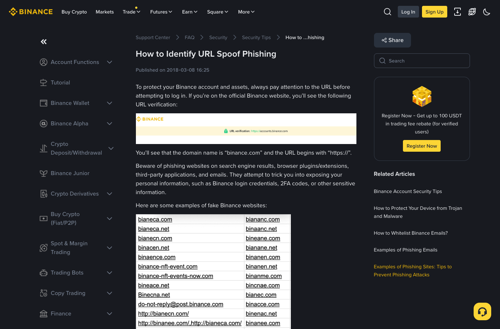Open the Futures dropdown menu
Viewport: 500px width, 329px height.
[161, 12]
